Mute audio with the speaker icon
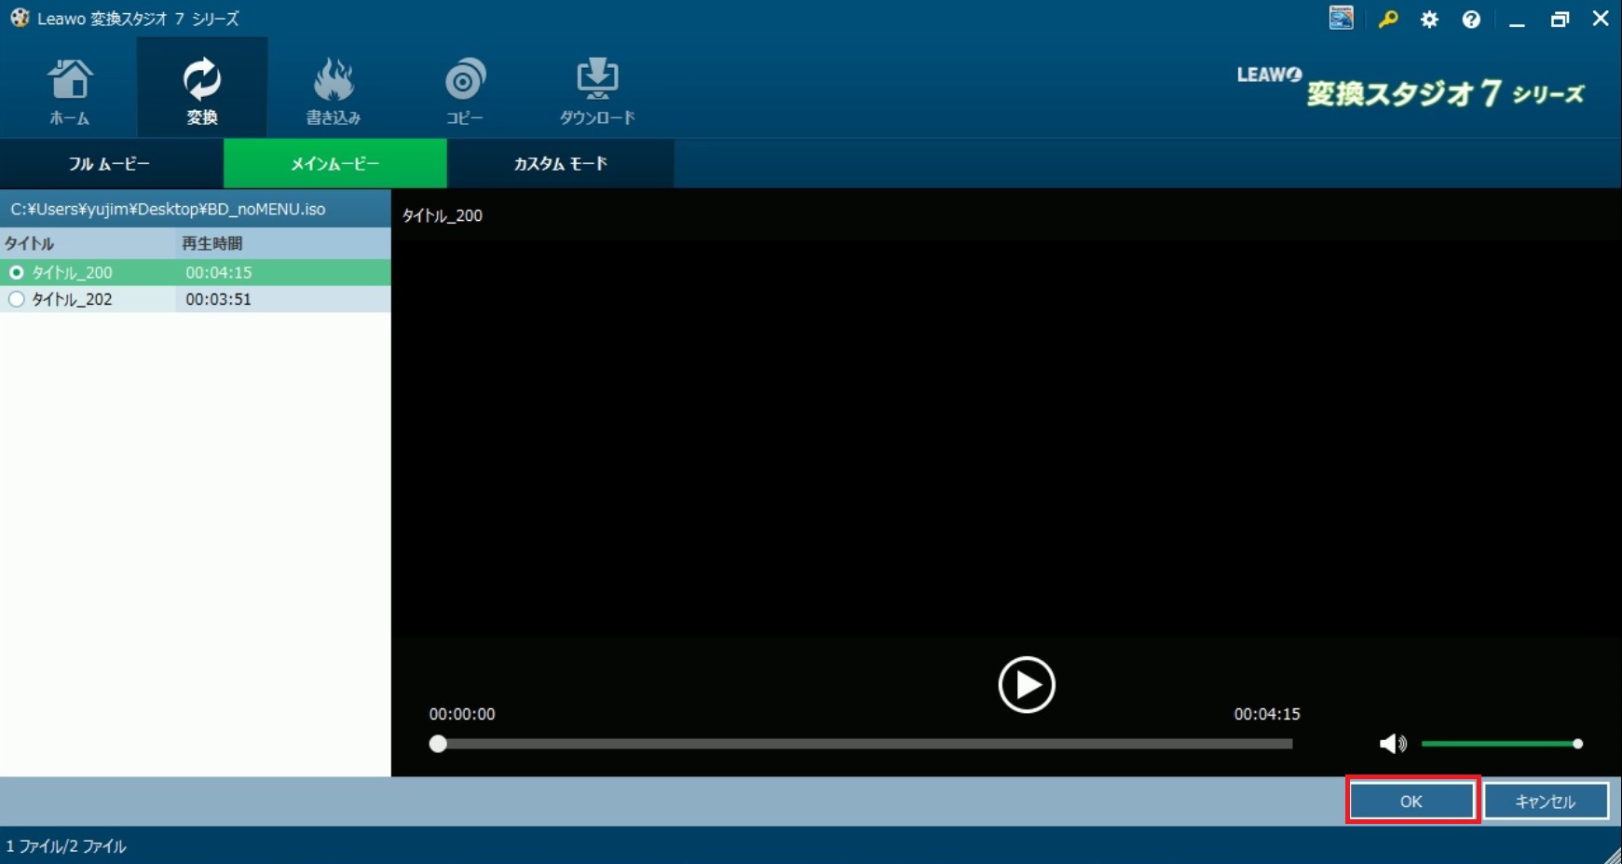1622x864 pixels. click(1392, 744)
